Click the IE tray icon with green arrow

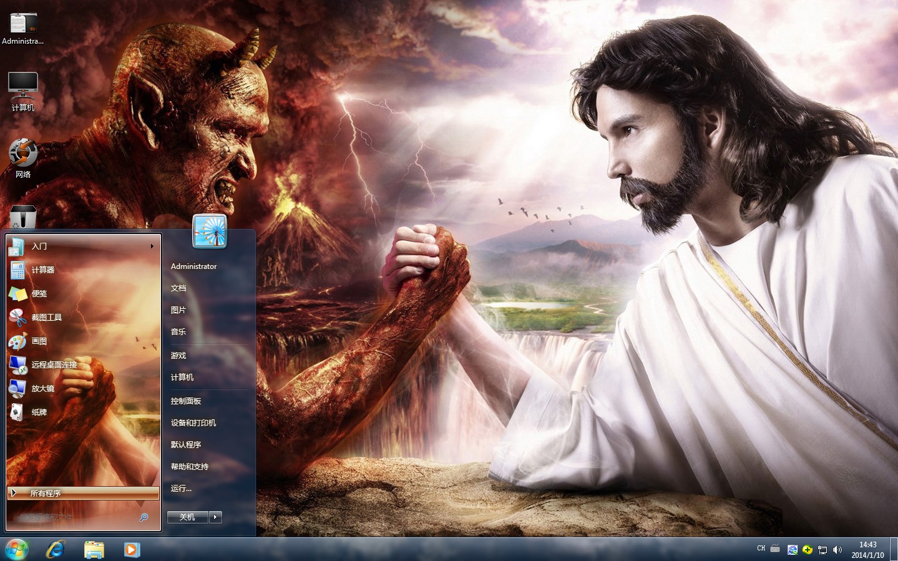793,550
